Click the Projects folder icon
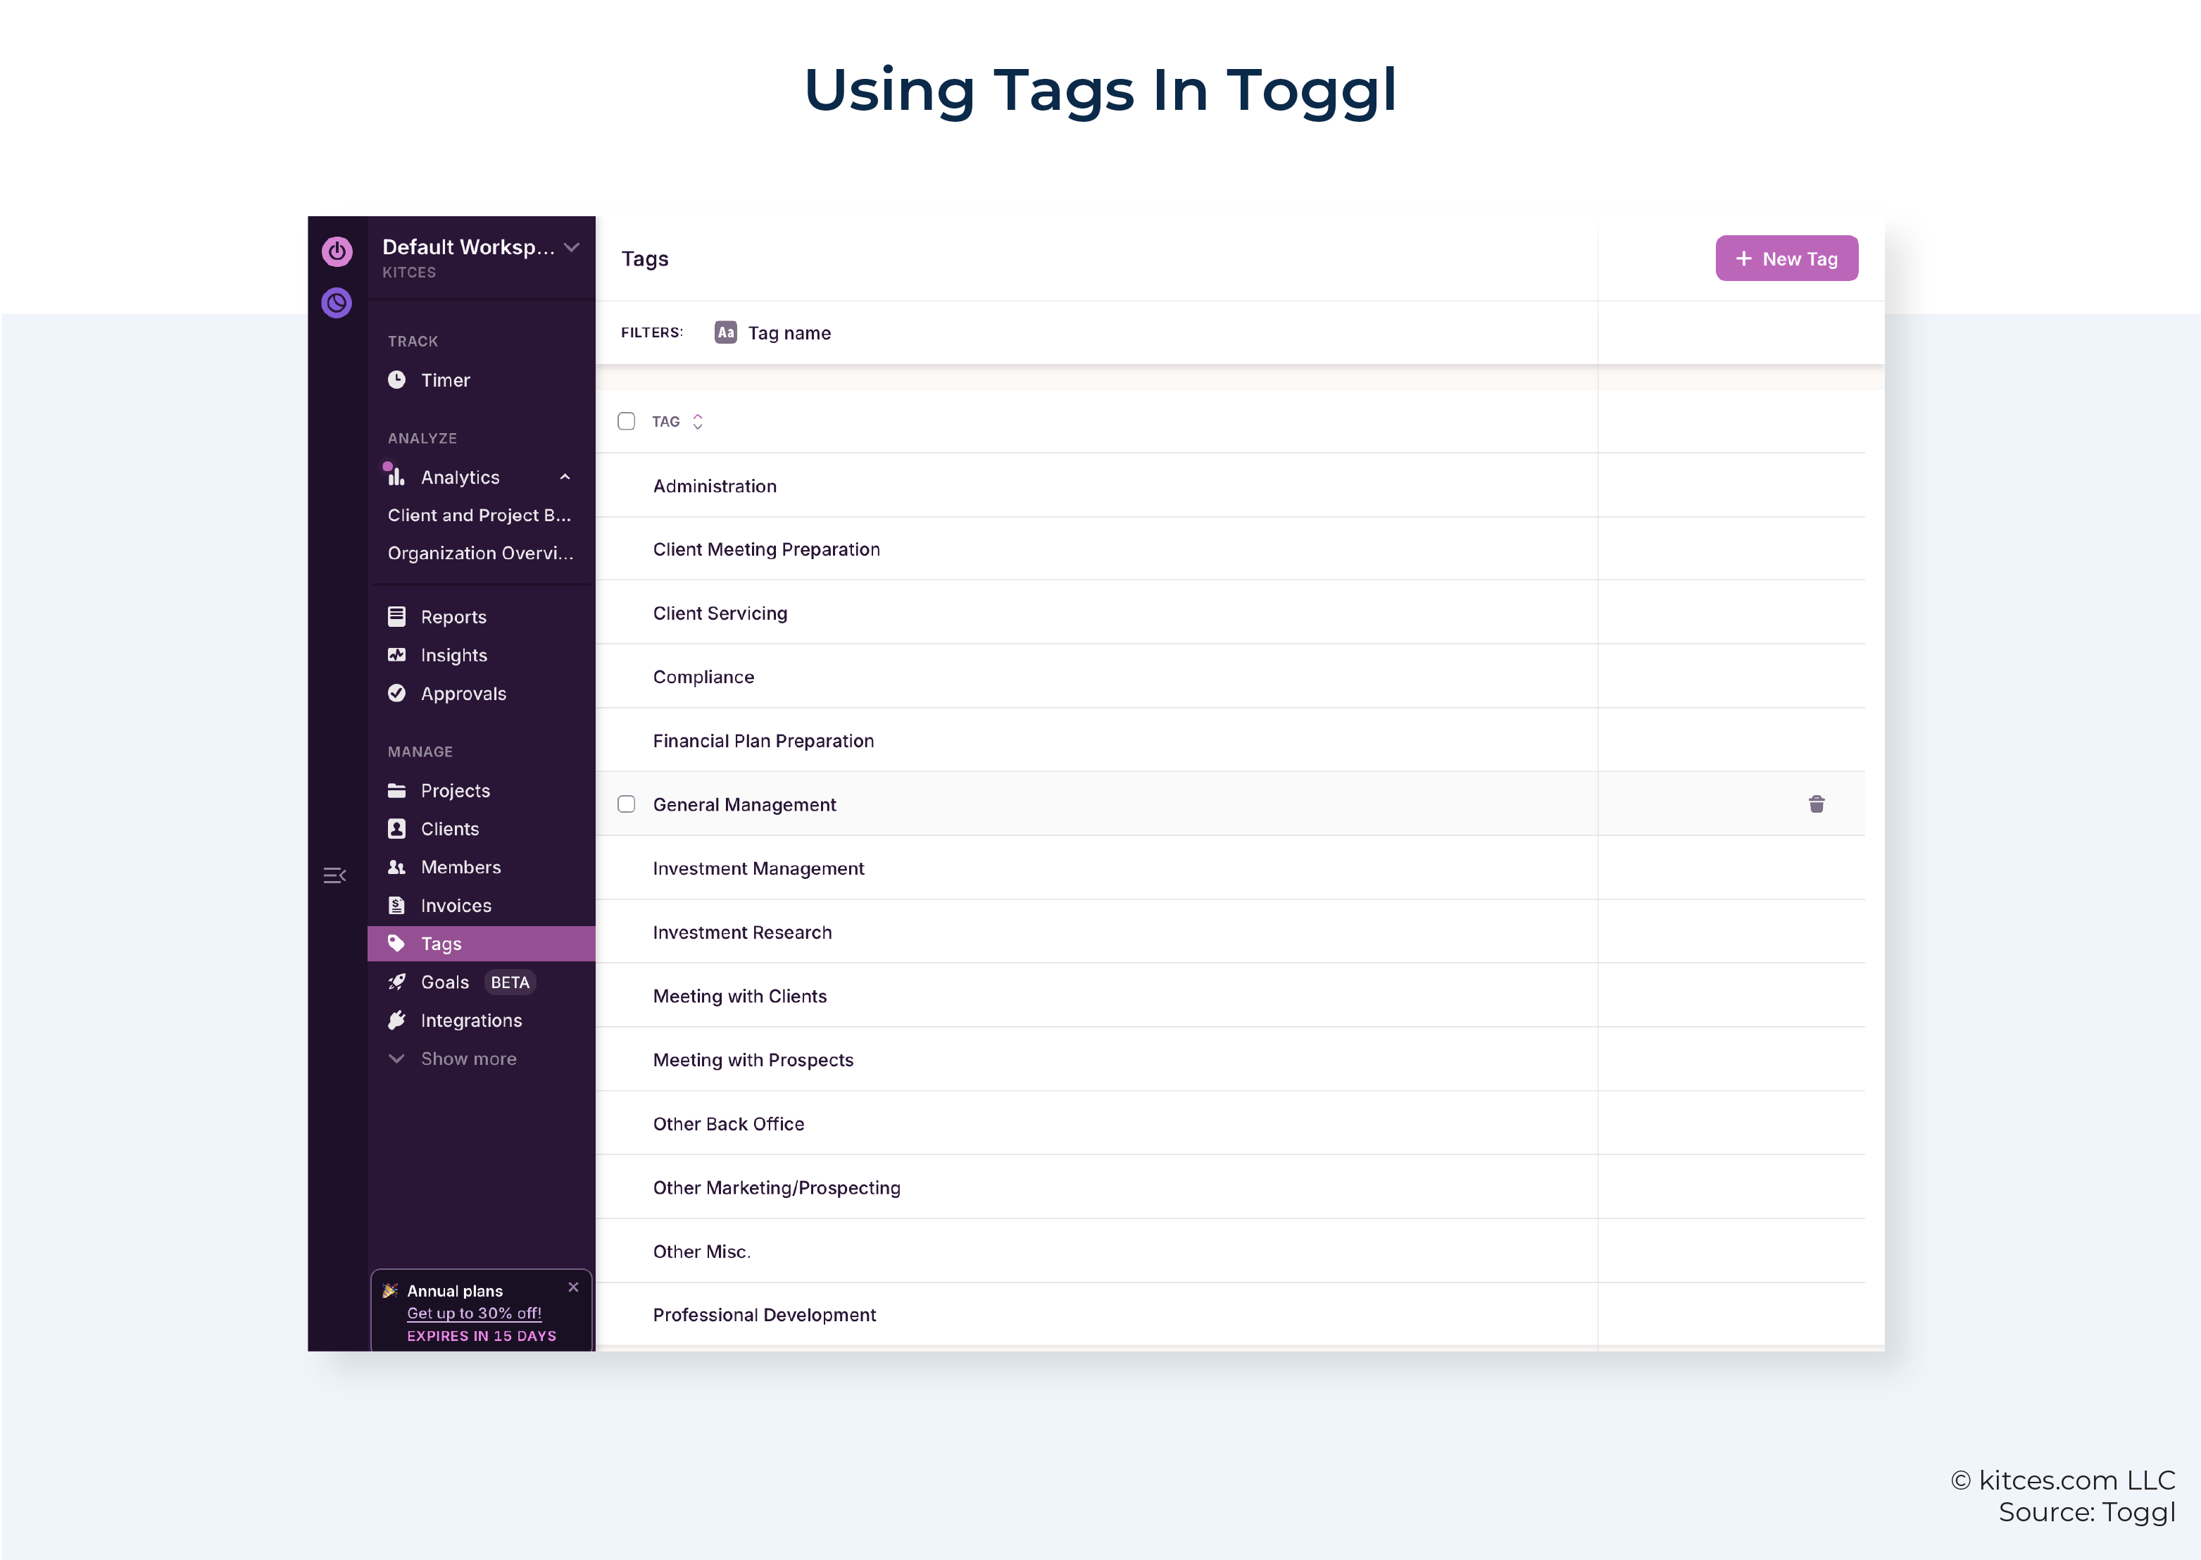 tap(396, 791)
